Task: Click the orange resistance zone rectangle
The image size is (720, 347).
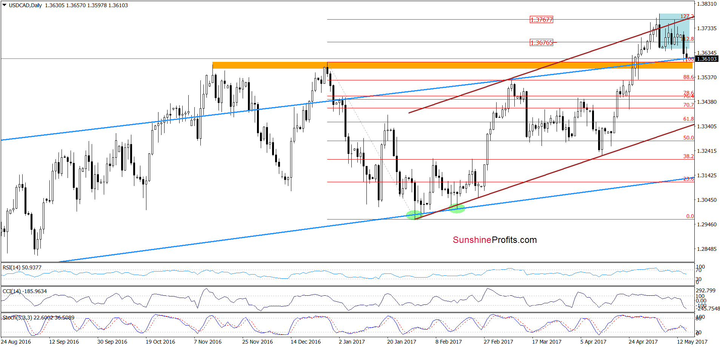Action: tap(452, 65)
